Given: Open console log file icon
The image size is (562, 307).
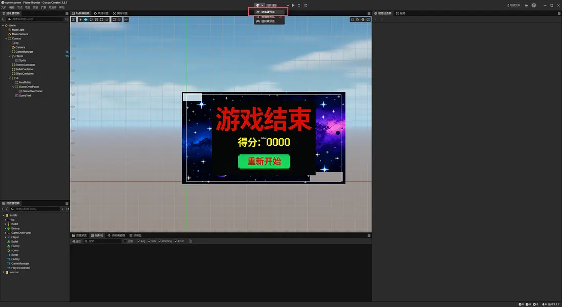Looking at the screenshot, I should (x=190, y=241).
